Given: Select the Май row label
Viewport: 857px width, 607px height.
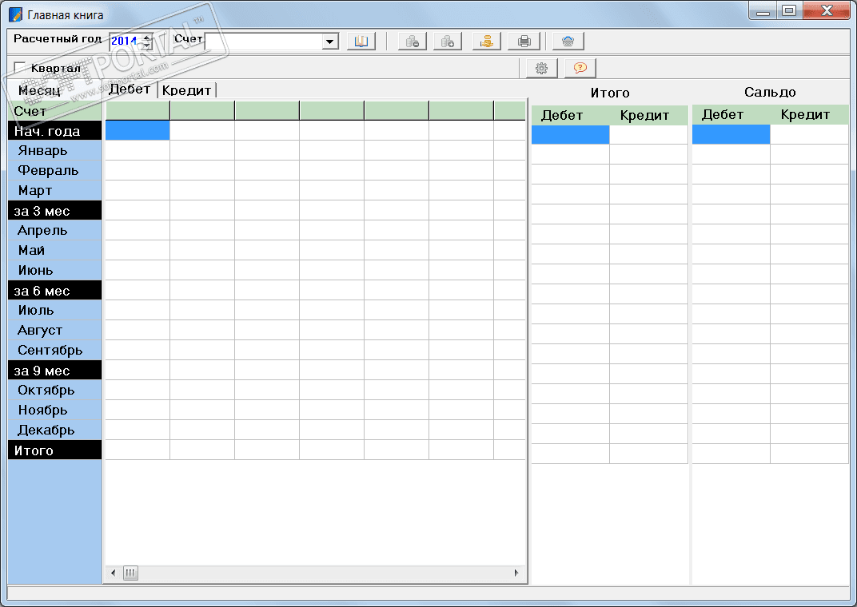Looking at the screenshot, I should (54, 250).
